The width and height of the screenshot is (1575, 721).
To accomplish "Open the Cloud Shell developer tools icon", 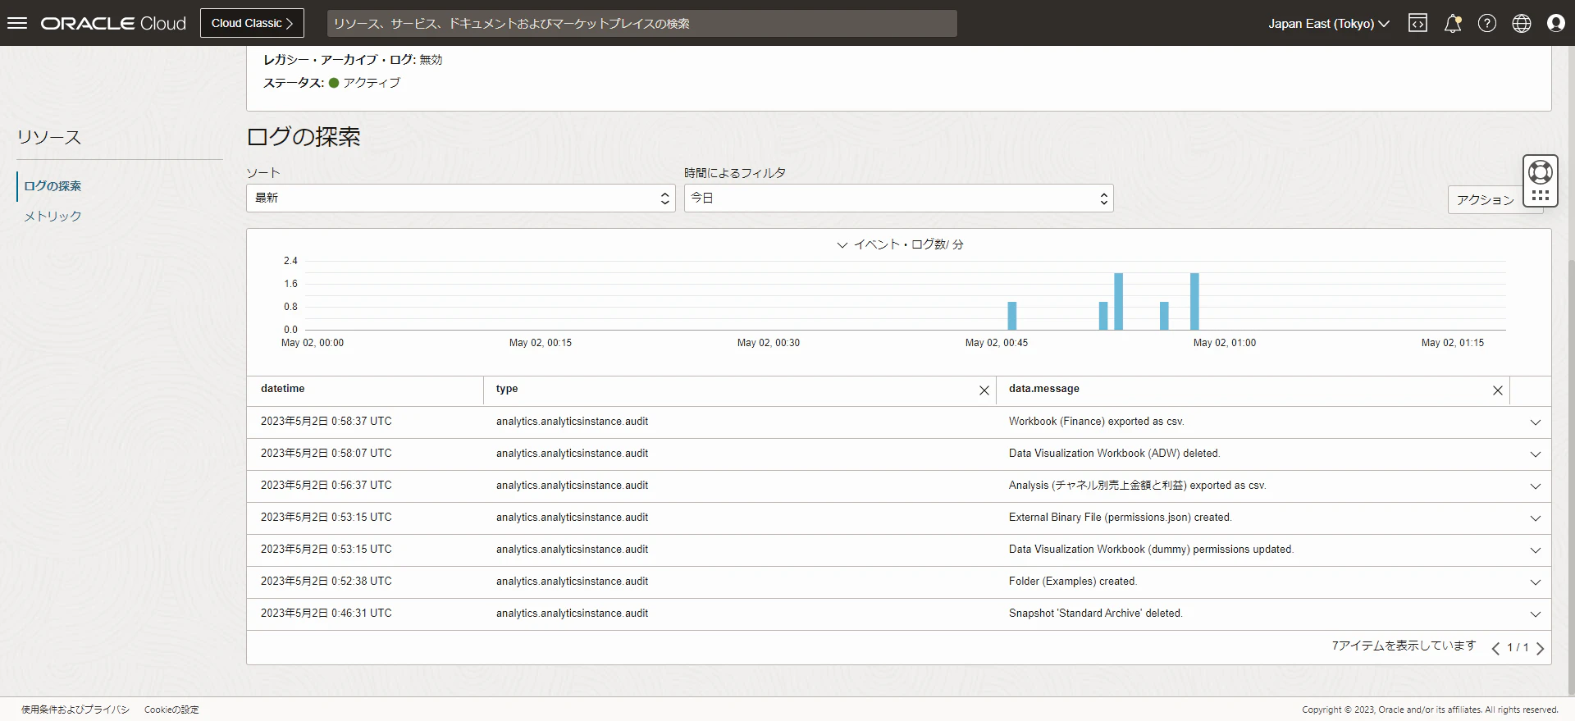I will [x=1417, y=23].
